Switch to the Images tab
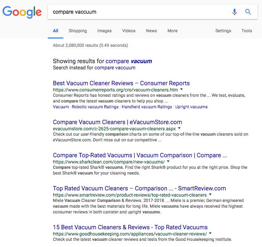The height and width of the screenshot is (247, 262). (x=104, y=31)
